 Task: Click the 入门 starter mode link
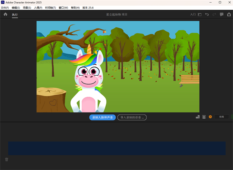[x=193, y=14]
